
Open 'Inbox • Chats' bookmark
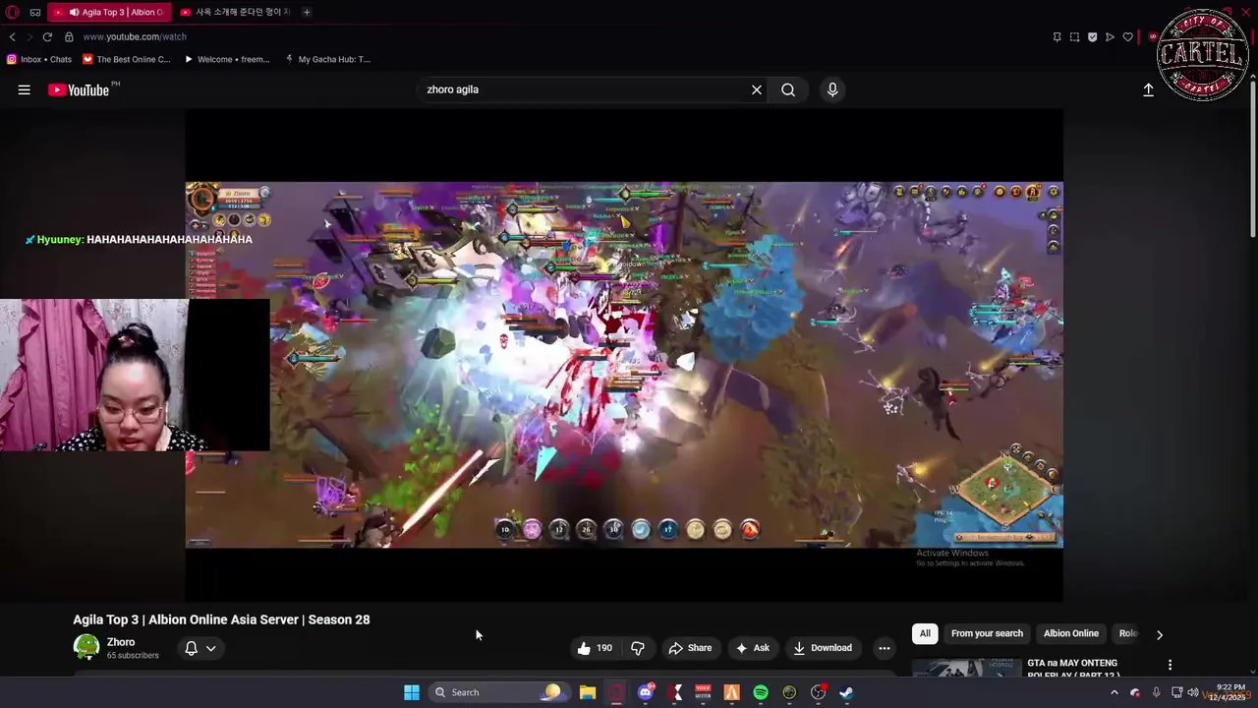click(x=39, y=59)
